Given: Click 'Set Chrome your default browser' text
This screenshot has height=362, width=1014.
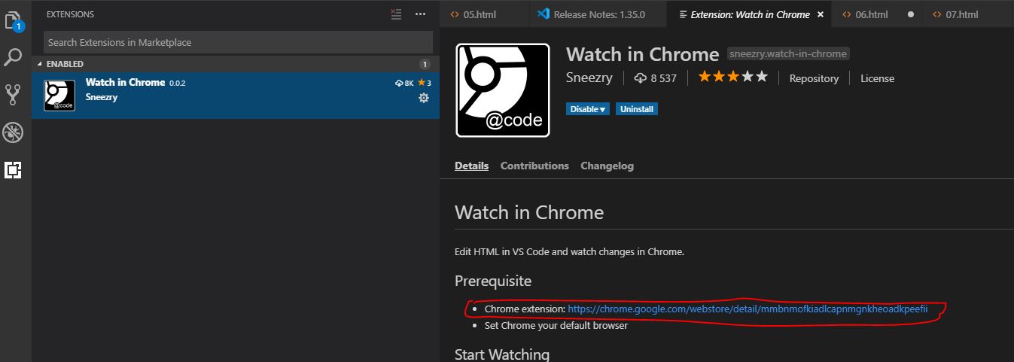Looking at the screenshot, I should [556, 325].
